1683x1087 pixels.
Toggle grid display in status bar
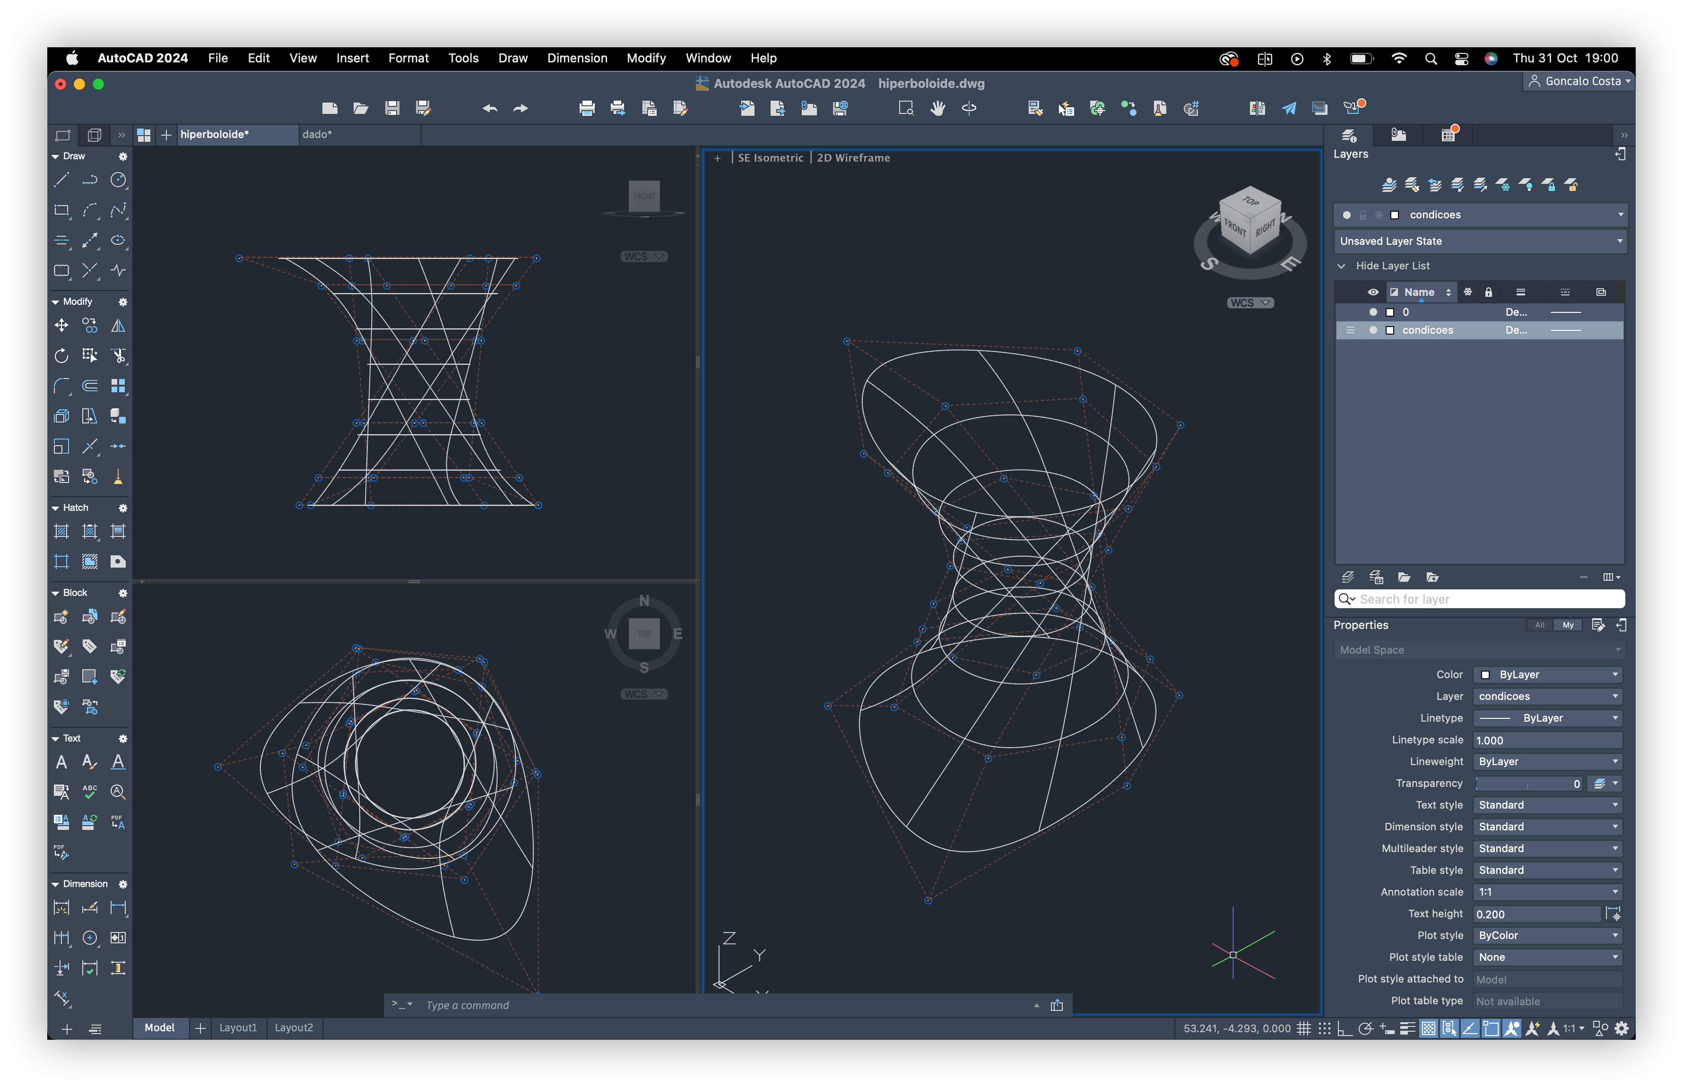pos(1304,1028)
